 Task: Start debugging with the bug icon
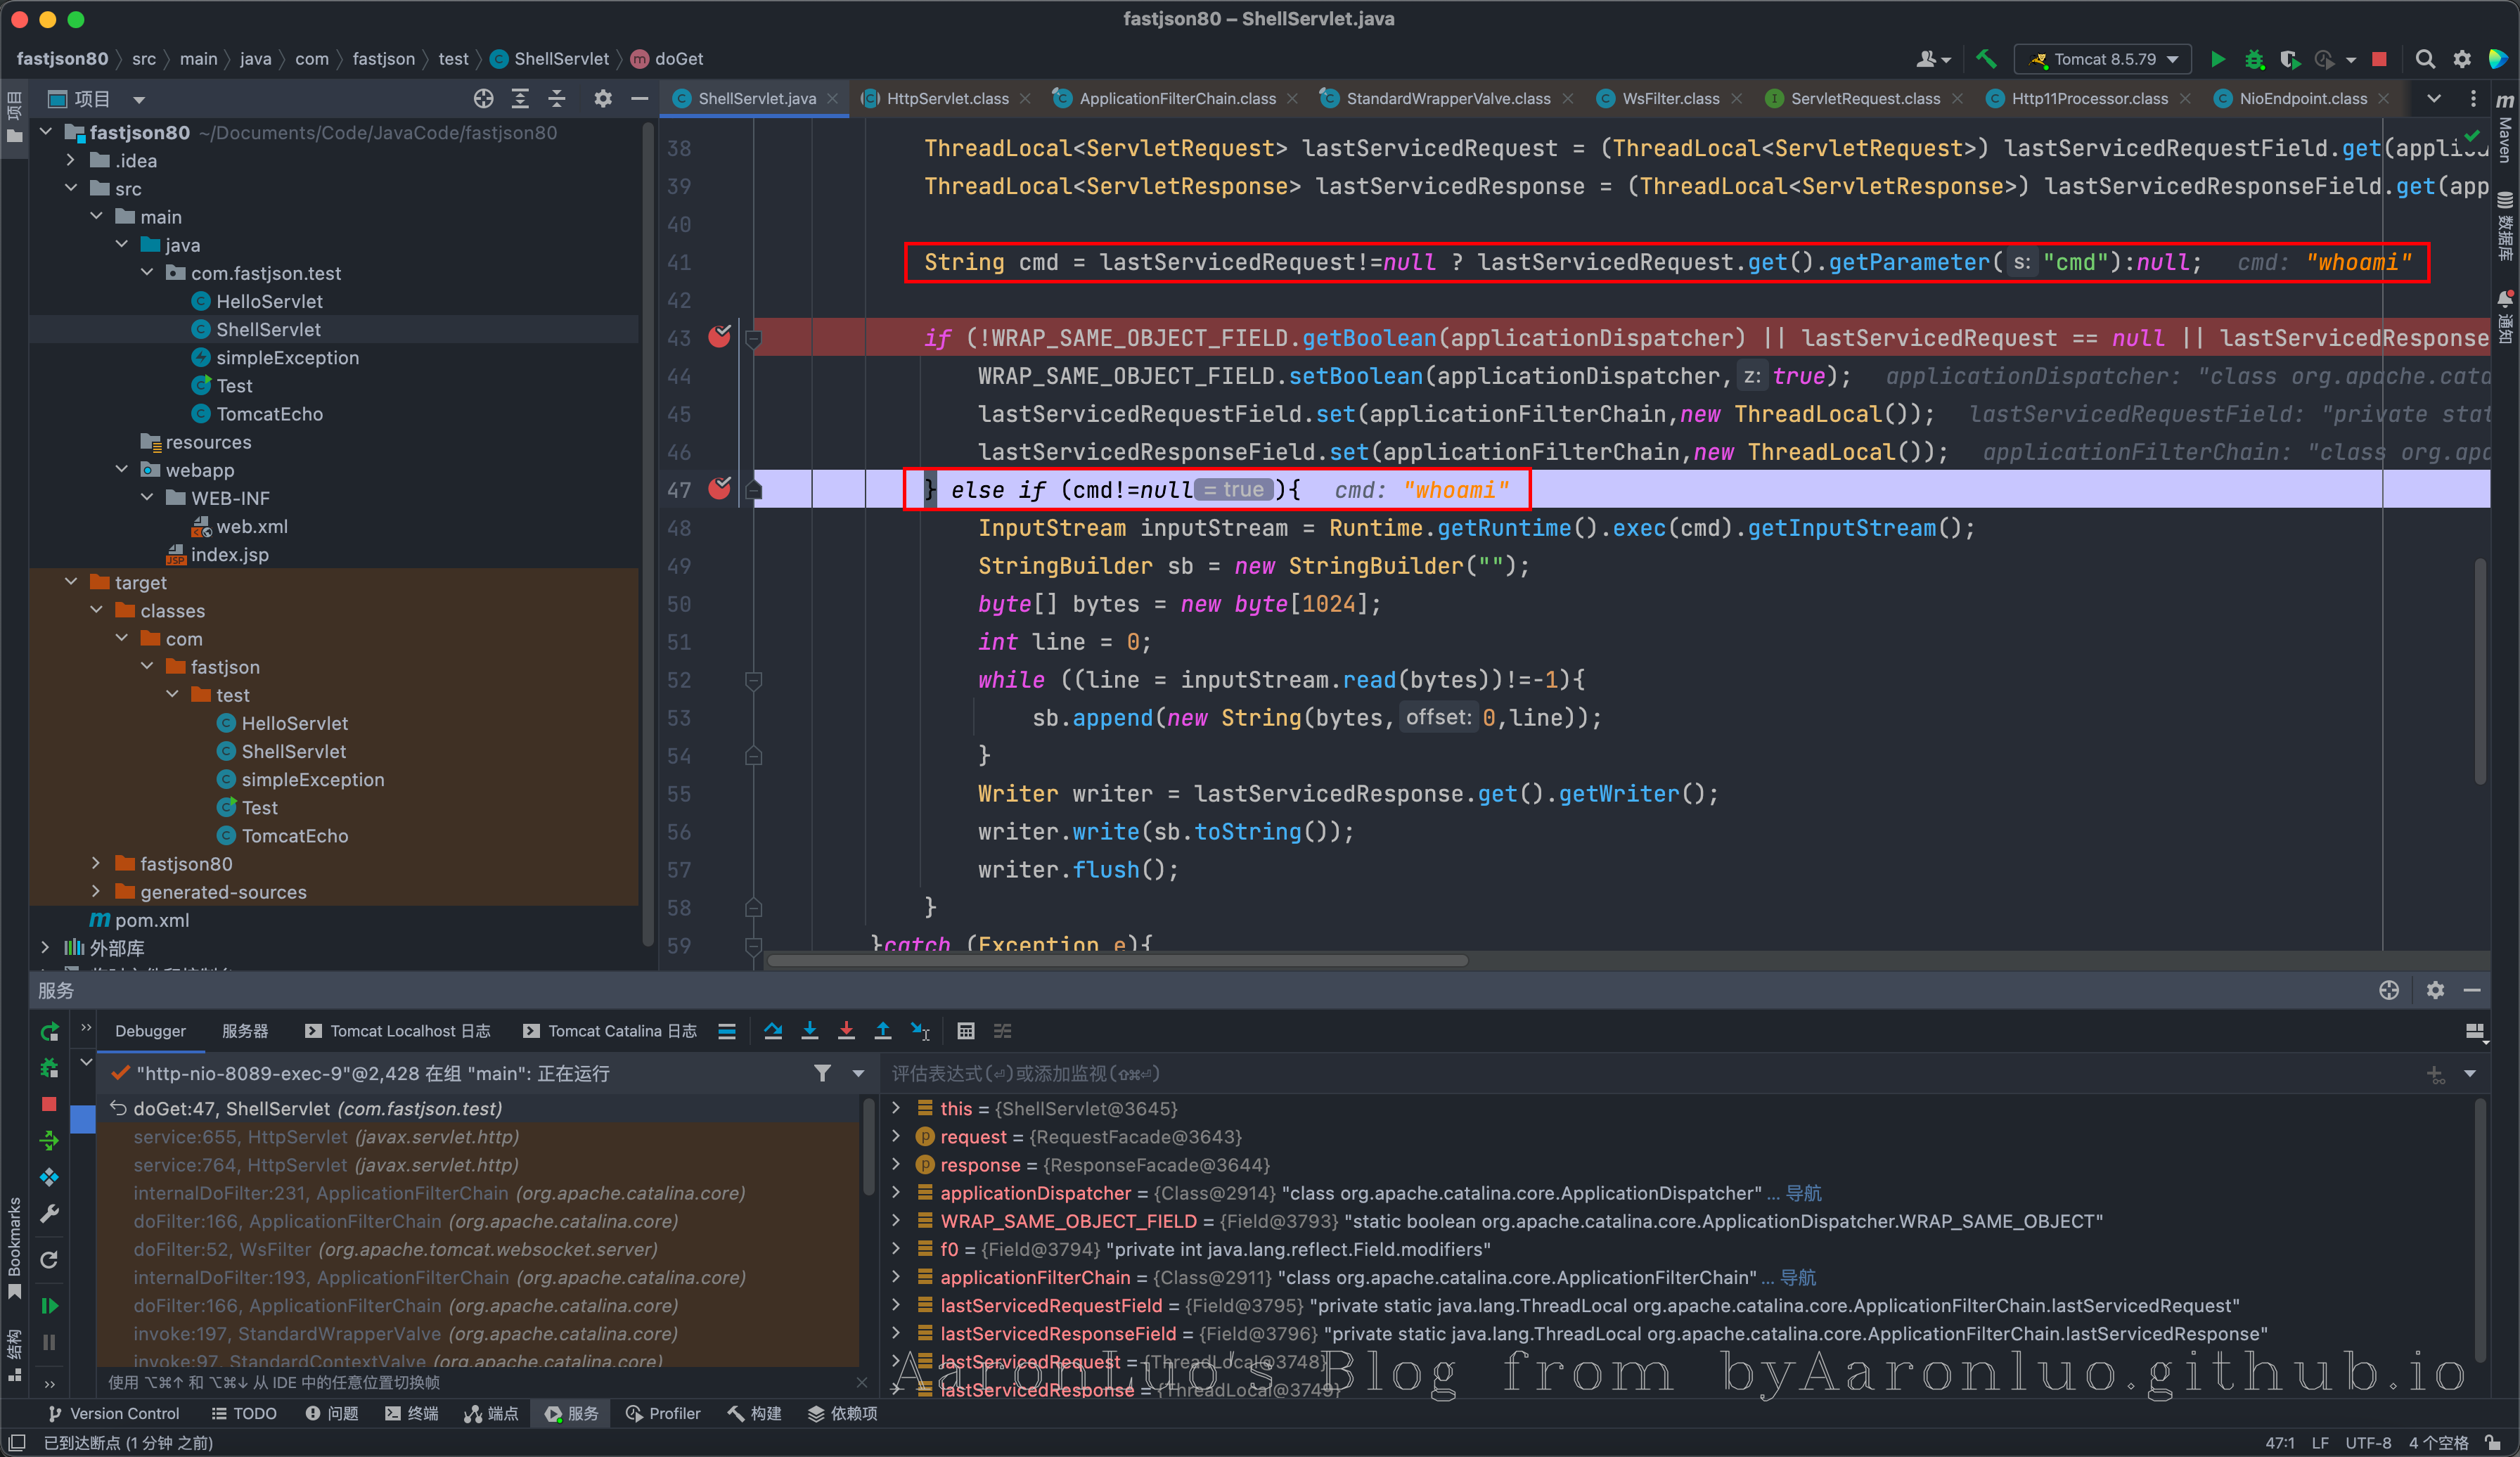pyautogui.click(x=2254, y=59)
